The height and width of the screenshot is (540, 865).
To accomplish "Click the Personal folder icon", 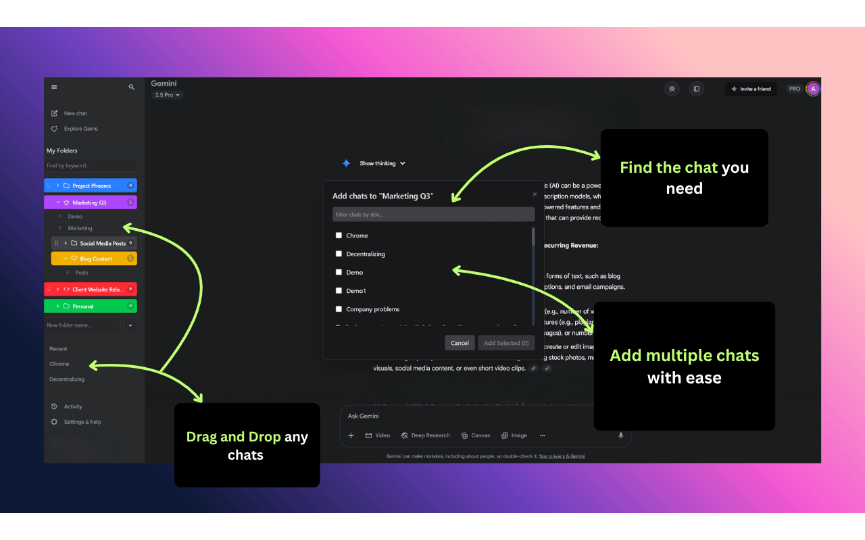I will coord(66,306).
